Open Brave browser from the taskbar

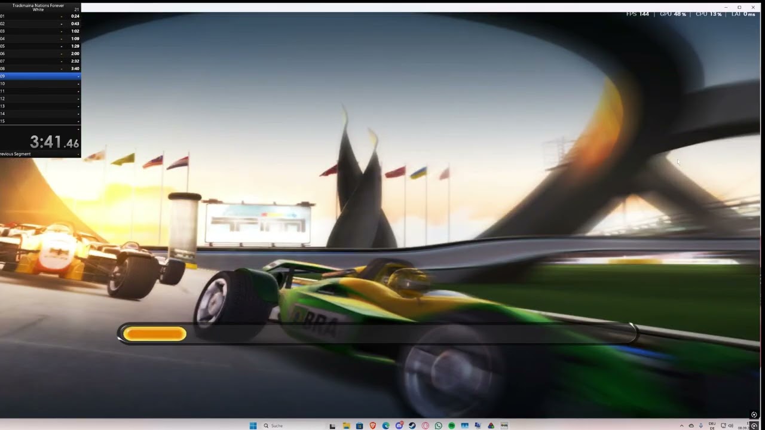click(x=373, y=426)
